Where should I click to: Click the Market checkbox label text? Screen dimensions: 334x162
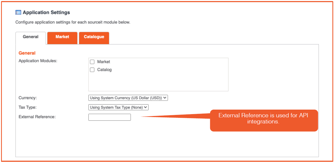104,62
